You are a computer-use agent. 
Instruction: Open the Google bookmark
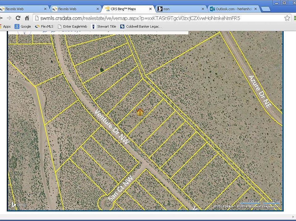tap(23, 26)
